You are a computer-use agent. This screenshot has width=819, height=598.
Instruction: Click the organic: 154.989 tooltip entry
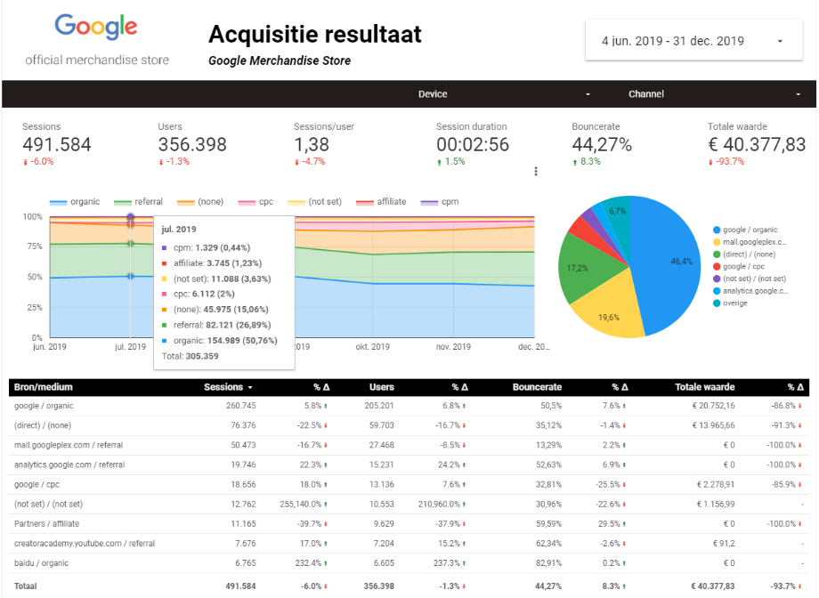point(220,341)
